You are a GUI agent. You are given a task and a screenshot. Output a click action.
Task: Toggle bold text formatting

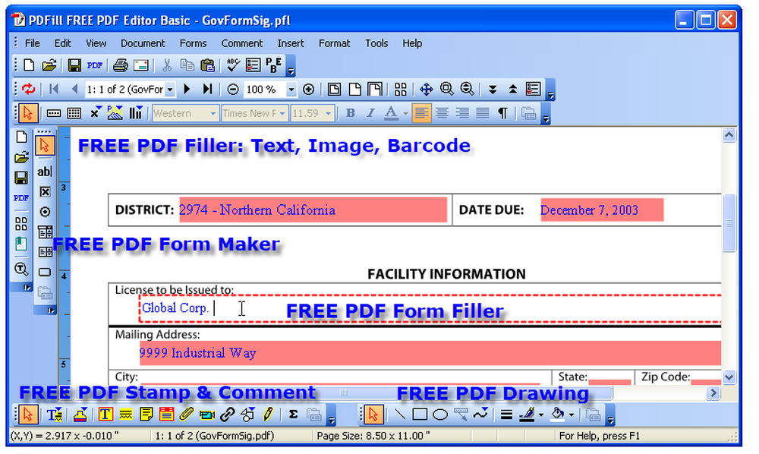(350, 113)
